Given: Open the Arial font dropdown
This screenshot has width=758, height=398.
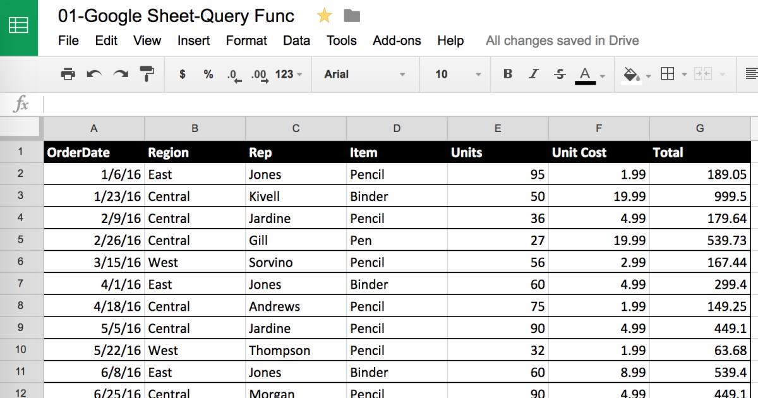Looking at the screenshot, I should tap(364, 75).
